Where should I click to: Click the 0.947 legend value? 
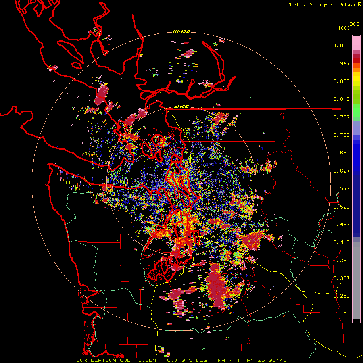click(x=342, y=63)
